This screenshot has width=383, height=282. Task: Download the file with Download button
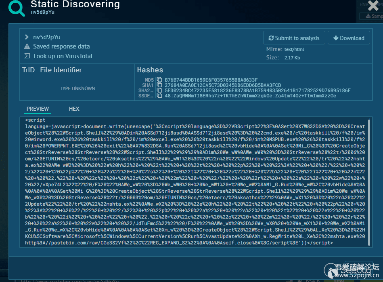(x=349, y=38)
